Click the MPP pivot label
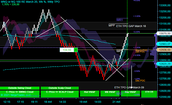The image size is (172, 105). [112, 25]
